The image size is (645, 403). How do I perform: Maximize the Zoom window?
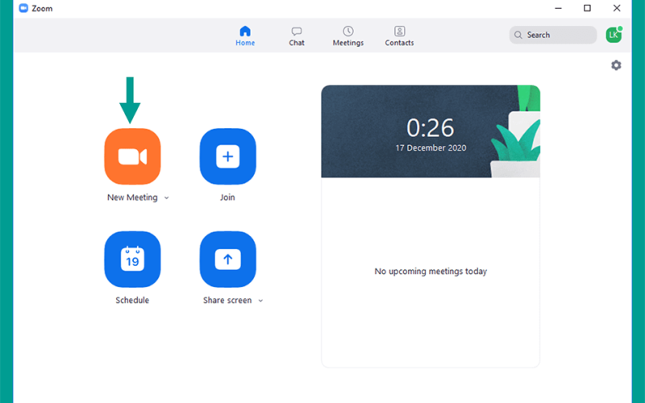coord(588,8)
